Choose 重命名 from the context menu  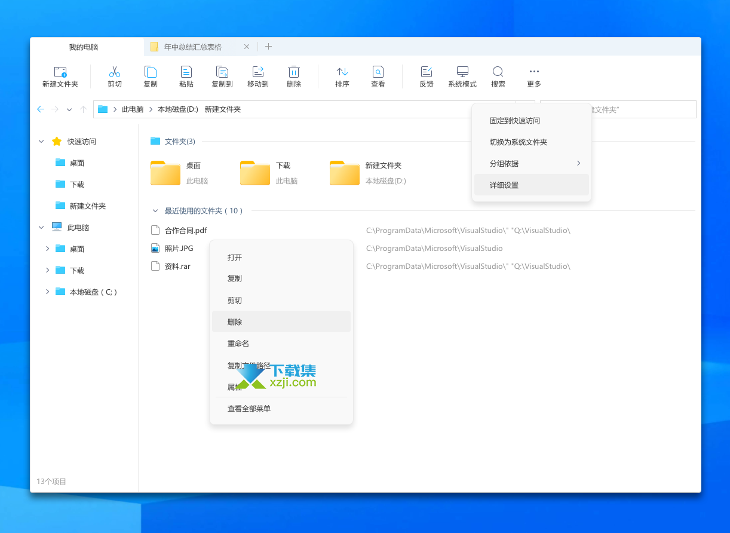281,344
